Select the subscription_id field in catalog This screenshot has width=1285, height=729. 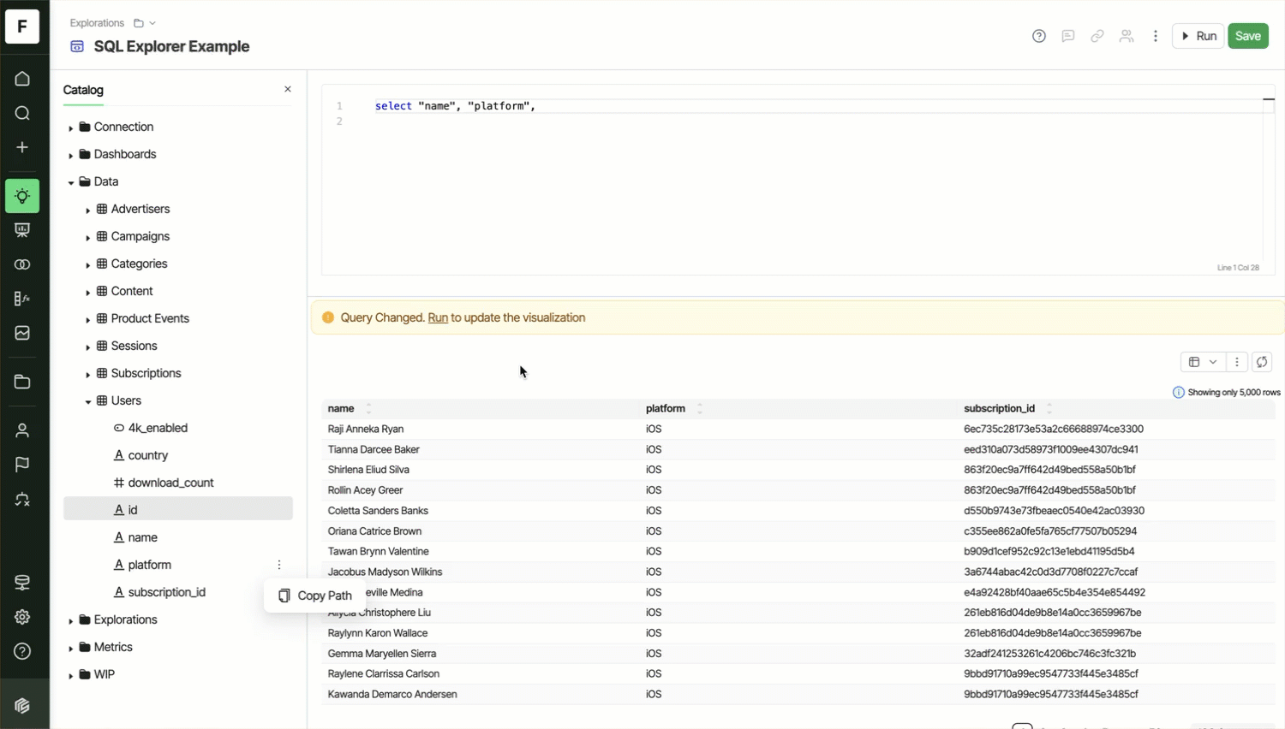(x=166, y=592)
